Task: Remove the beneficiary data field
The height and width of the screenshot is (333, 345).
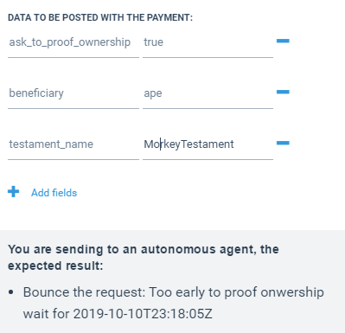Action: click(283, 92)
